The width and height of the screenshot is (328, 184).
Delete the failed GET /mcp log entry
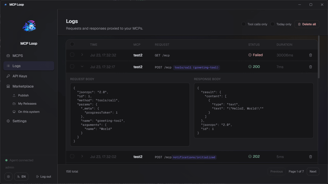pos(311,55)
